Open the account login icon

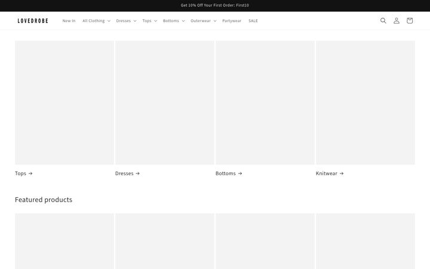397,20
